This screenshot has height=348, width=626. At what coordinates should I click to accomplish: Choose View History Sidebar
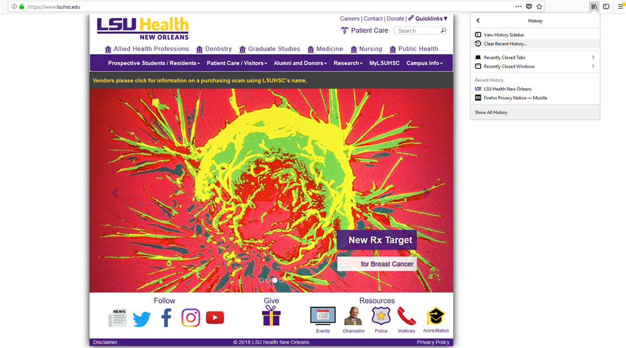click(504, 35)
